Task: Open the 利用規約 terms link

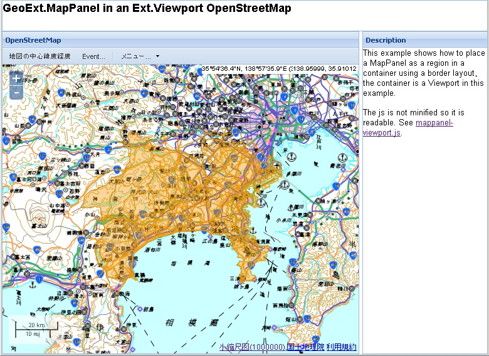Action: point(341,347)
